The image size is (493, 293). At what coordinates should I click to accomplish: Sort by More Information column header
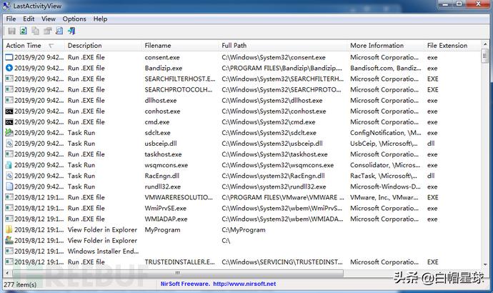(386, 46)
